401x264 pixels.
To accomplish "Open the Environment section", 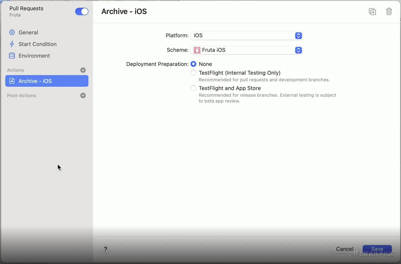I will [34, 56].
